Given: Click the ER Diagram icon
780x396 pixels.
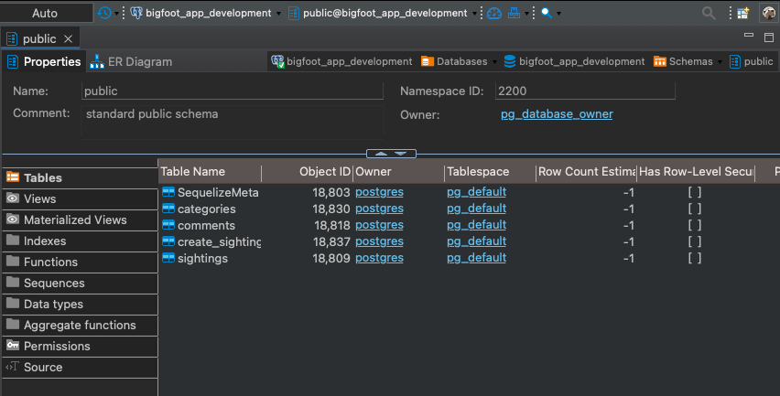Looking at the screenshot, I should point(97,61).
